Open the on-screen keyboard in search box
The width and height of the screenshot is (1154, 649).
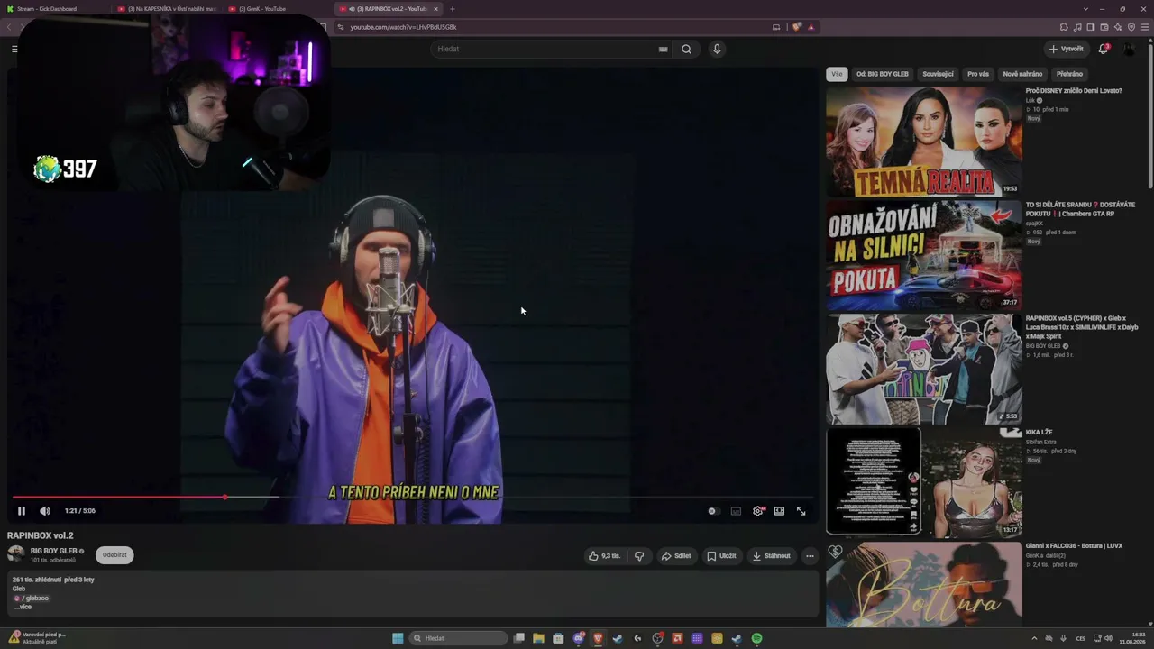pyautogui.click(x=664, y=49)
